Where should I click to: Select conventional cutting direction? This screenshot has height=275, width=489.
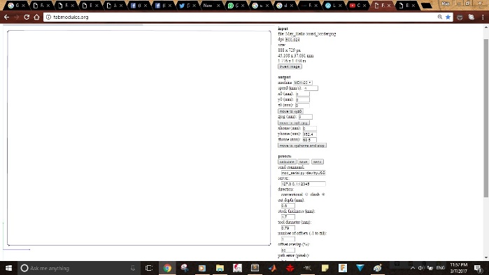point(306,195)
